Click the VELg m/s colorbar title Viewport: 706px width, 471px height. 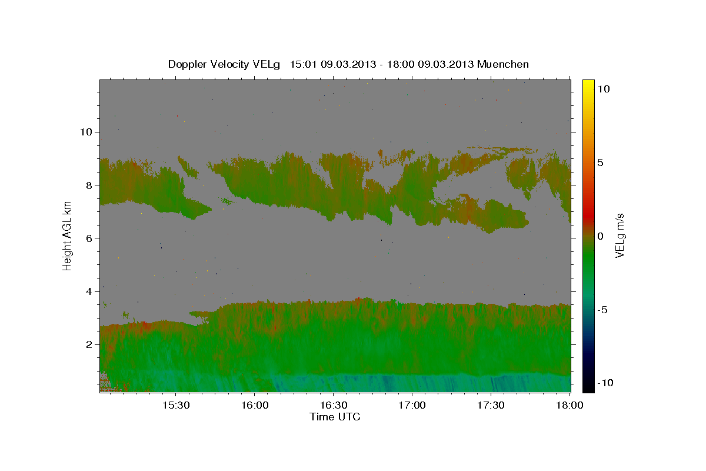(x=620, y=236)
